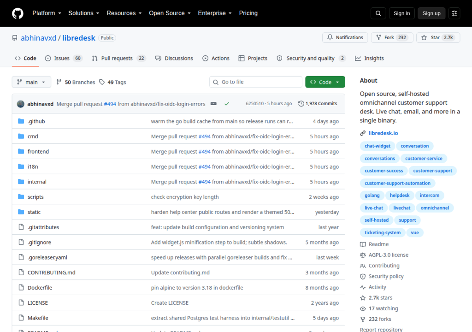Click the commit status green checkmark

coord(227,104)
